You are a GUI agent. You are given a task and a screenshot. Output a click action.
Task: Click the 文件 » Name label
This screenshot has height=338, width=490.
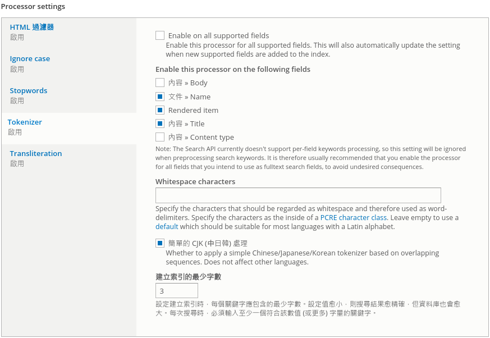189,97
